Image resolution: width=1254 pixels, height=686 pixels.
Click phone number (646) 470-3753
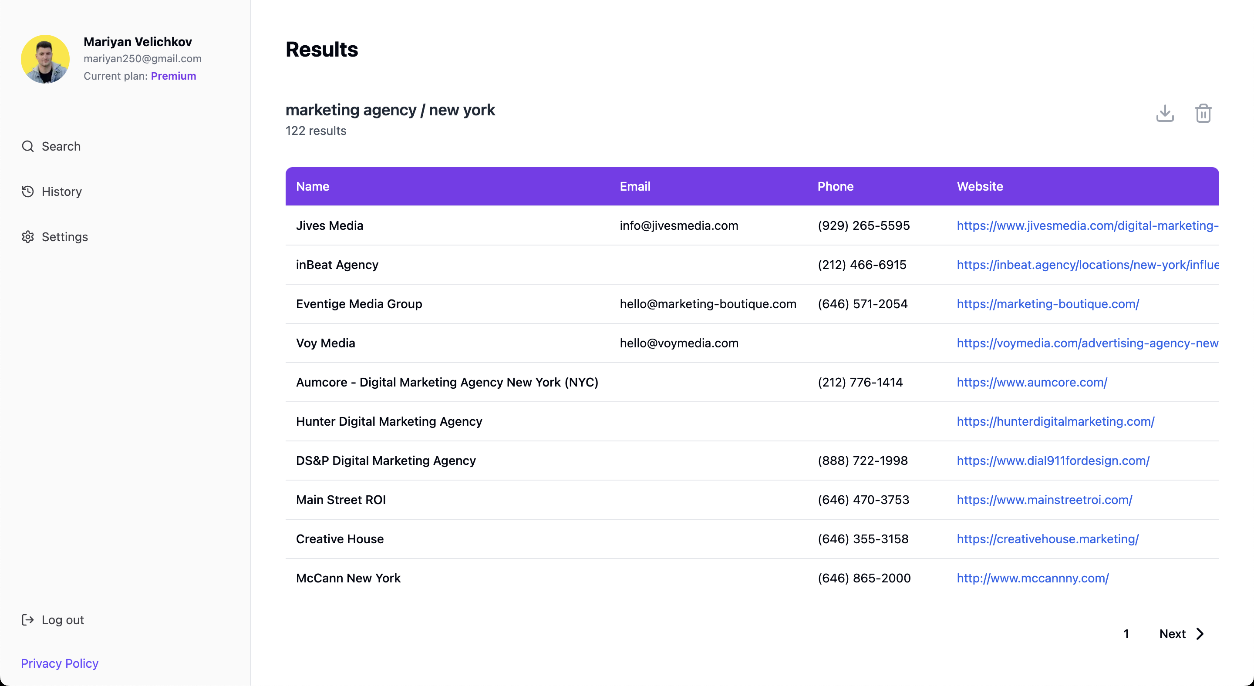pos(863,500)
